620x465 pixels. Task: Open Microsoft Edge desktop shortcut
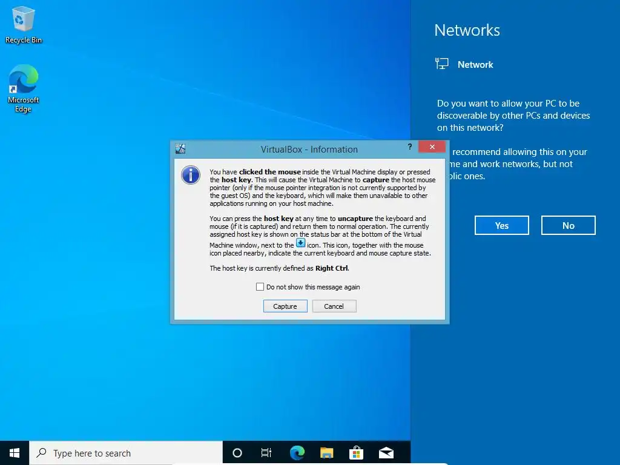pos(24,88)
